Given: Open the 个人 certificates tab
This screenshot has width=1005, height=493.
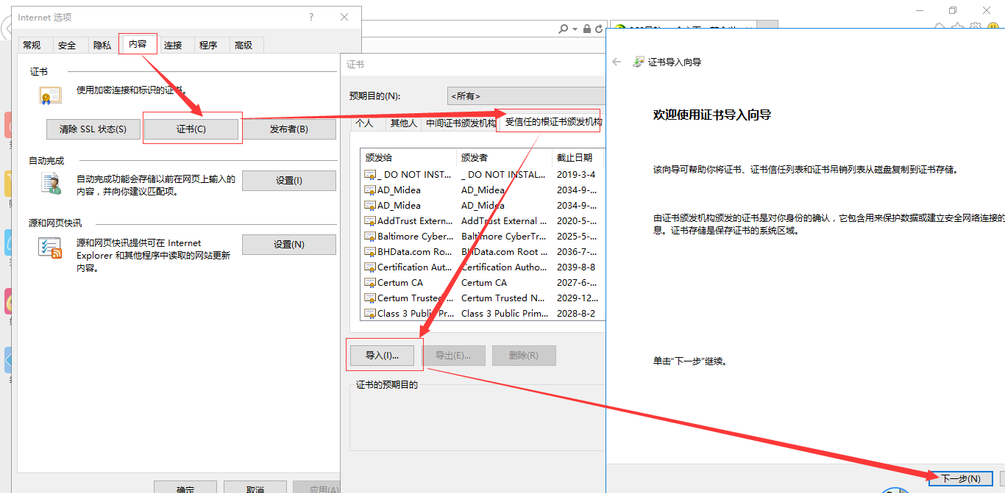Looking at the screenshot, I should [x=365, y=123].
